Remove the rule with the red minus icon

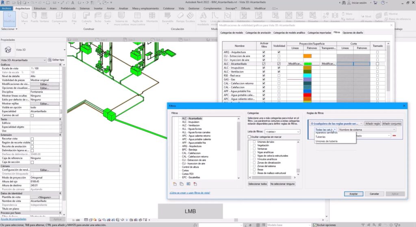(x=394, y=136)
